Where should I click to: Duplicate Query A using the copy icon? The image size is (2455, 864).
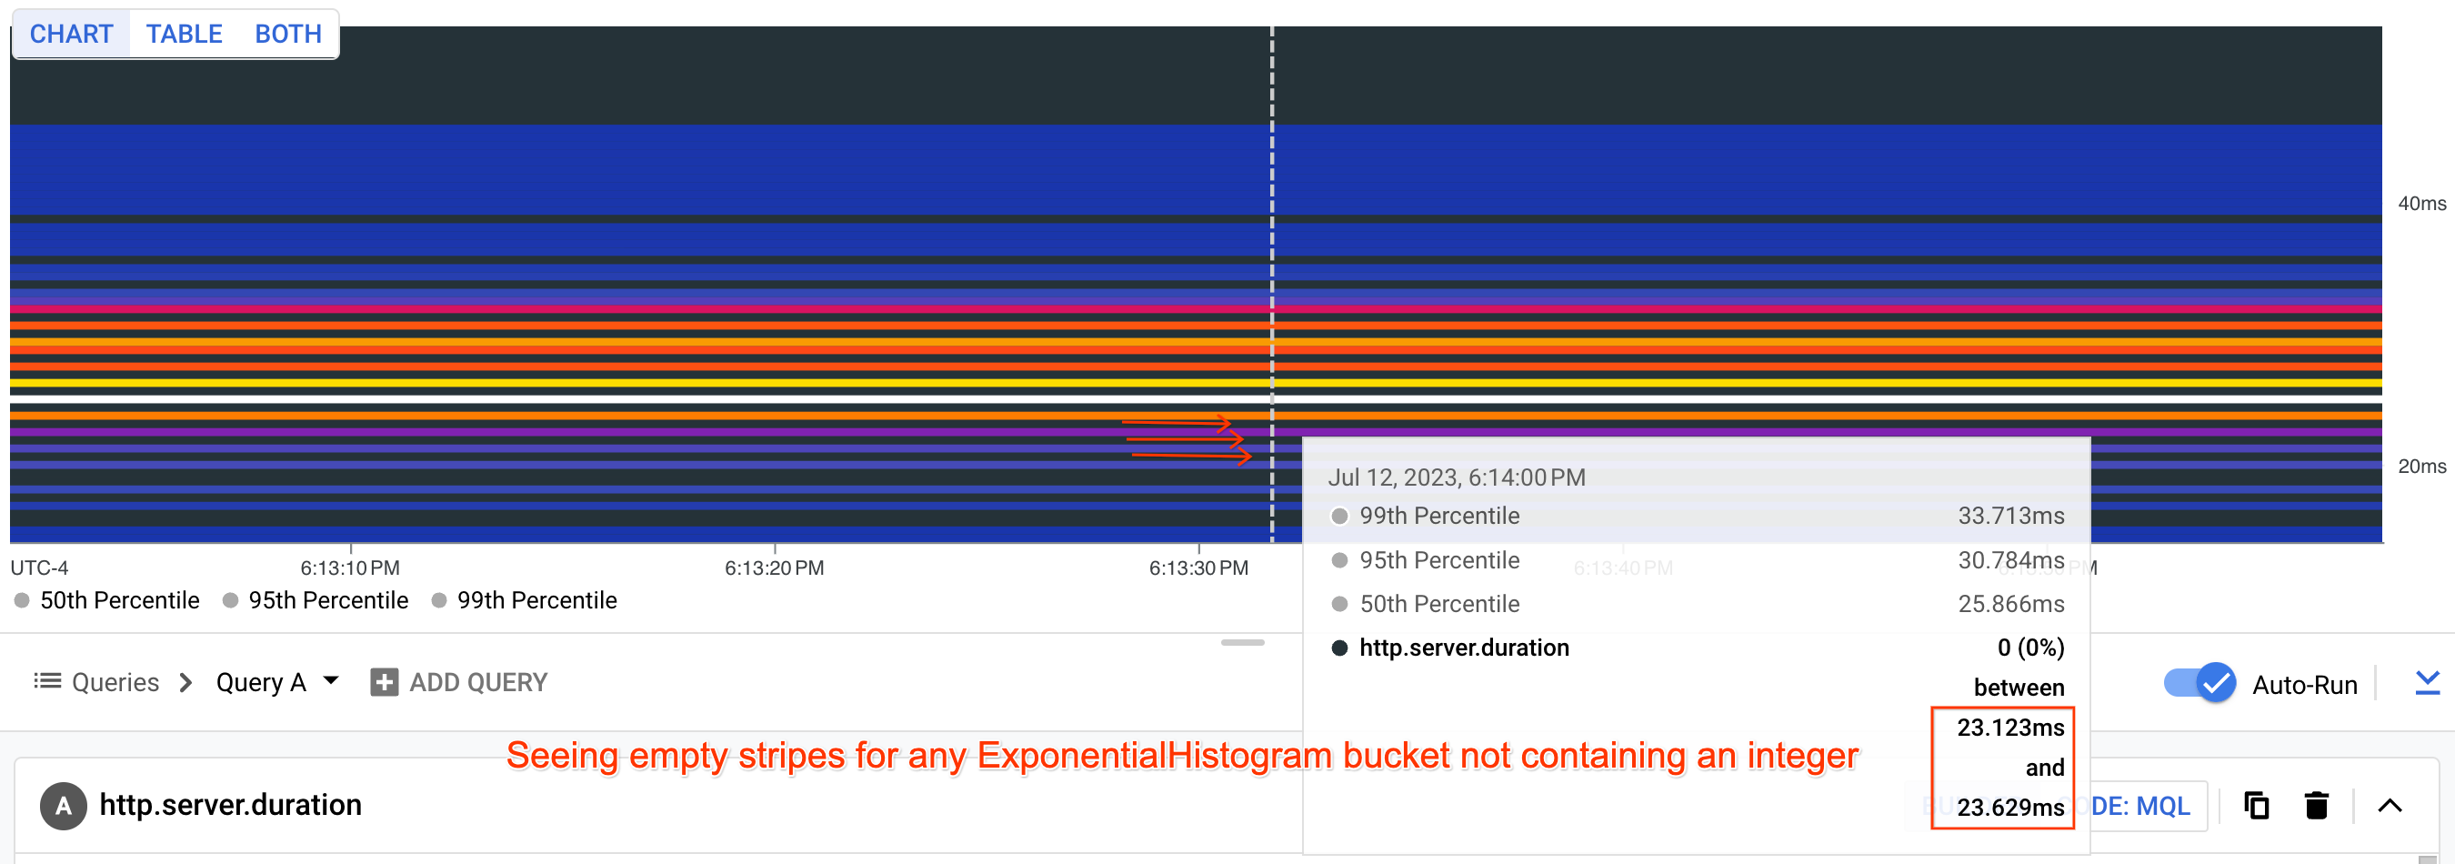pos(2258,806)
